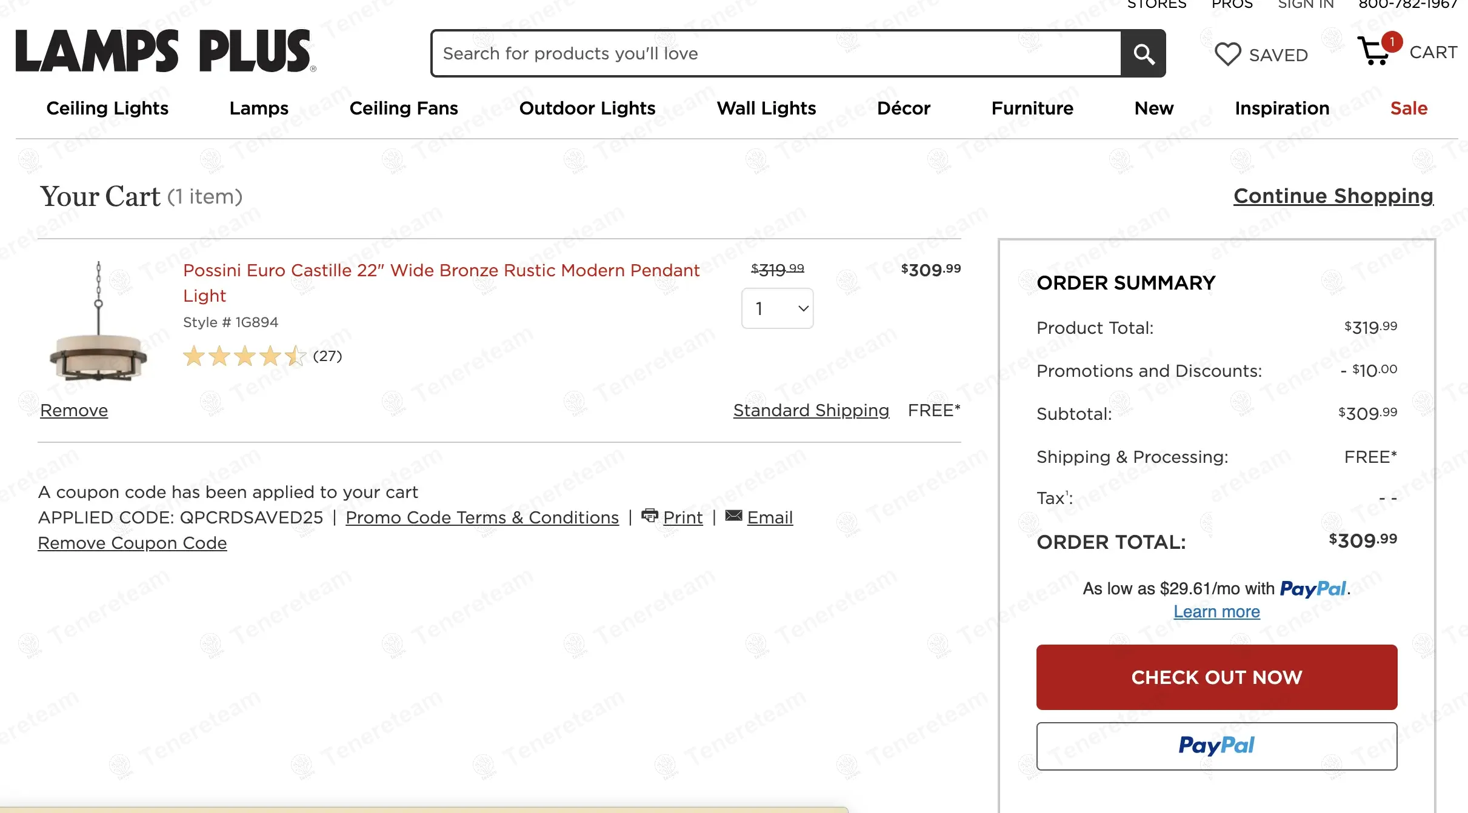Open the quantity dropdown
Image resolution: width=1468 pixels, height=813 pixels.
[777, 308]
